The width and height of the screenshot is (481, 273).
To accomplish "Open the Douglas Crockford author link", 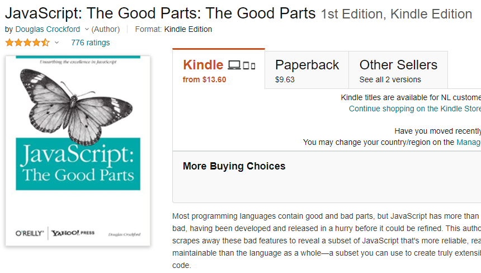I will (x=48, y=29).
